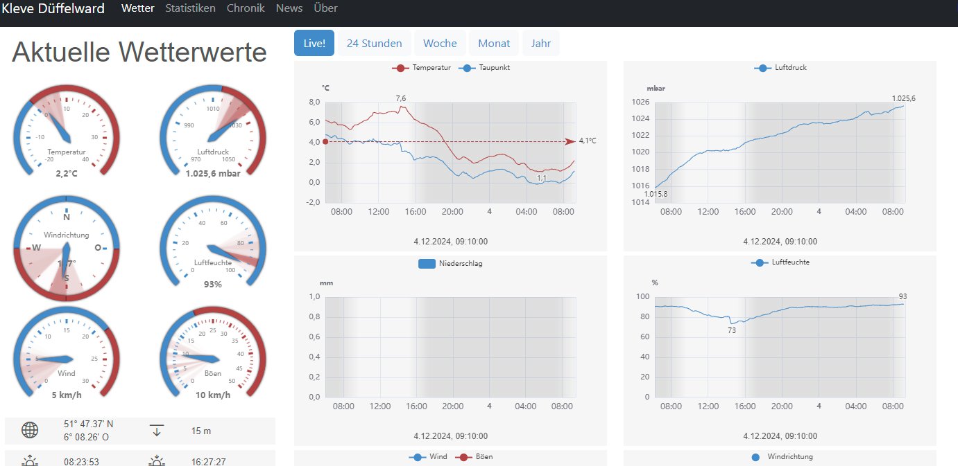Click the 93% humidity reading
Viewport: 958px width, 466px height.
click(x=213, y=285)
